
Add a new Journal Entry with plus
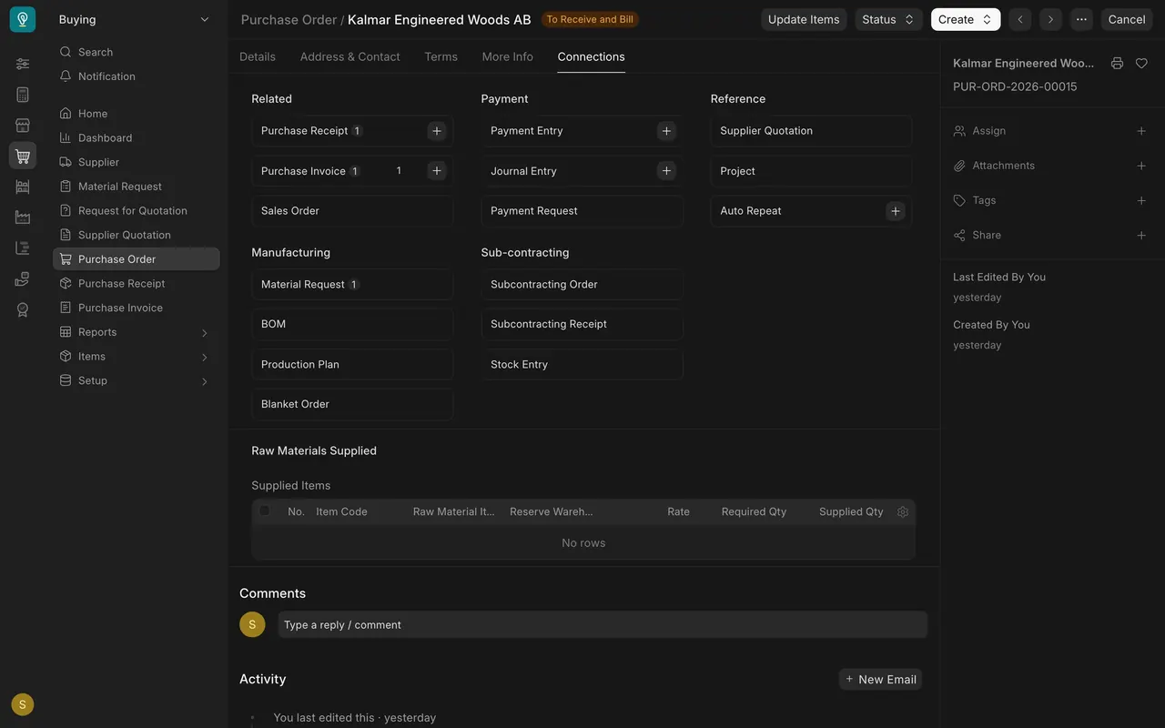(666, 171)
